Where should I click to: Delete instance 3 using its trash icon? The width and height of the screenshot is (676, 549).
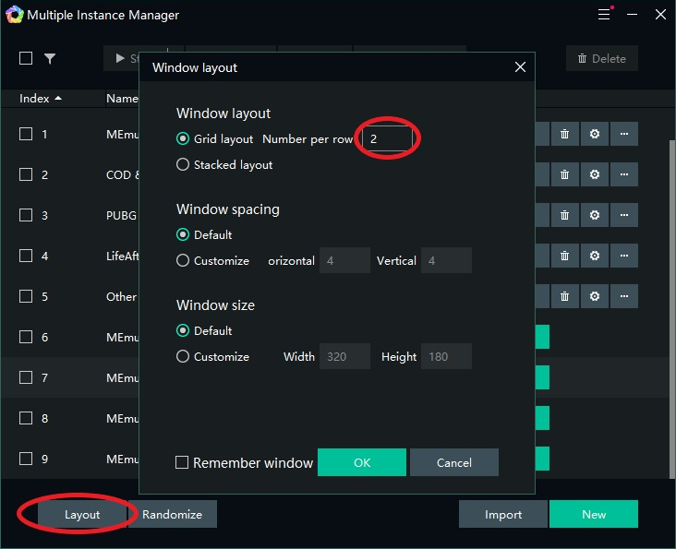pos(564,215)
